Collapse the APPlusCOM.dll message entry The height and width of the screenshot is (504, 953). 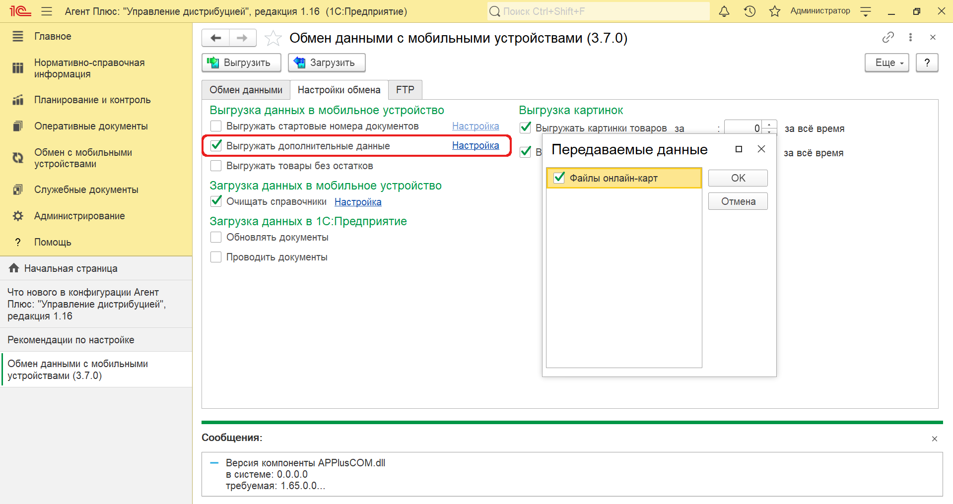(x=214, y=463)
